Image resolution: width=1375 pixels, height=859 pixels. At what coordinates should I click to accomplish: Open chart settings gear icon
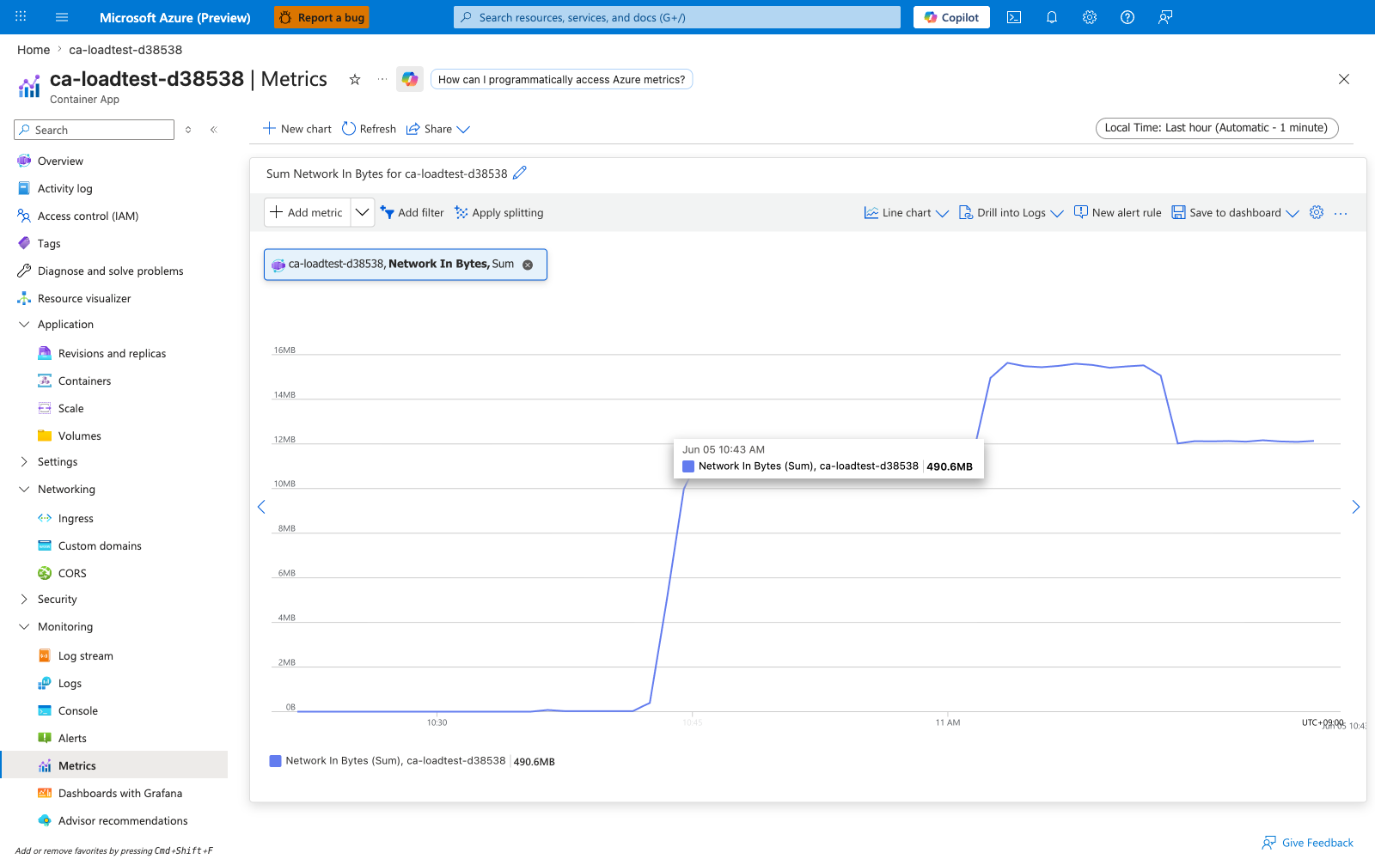point(1317,212)
